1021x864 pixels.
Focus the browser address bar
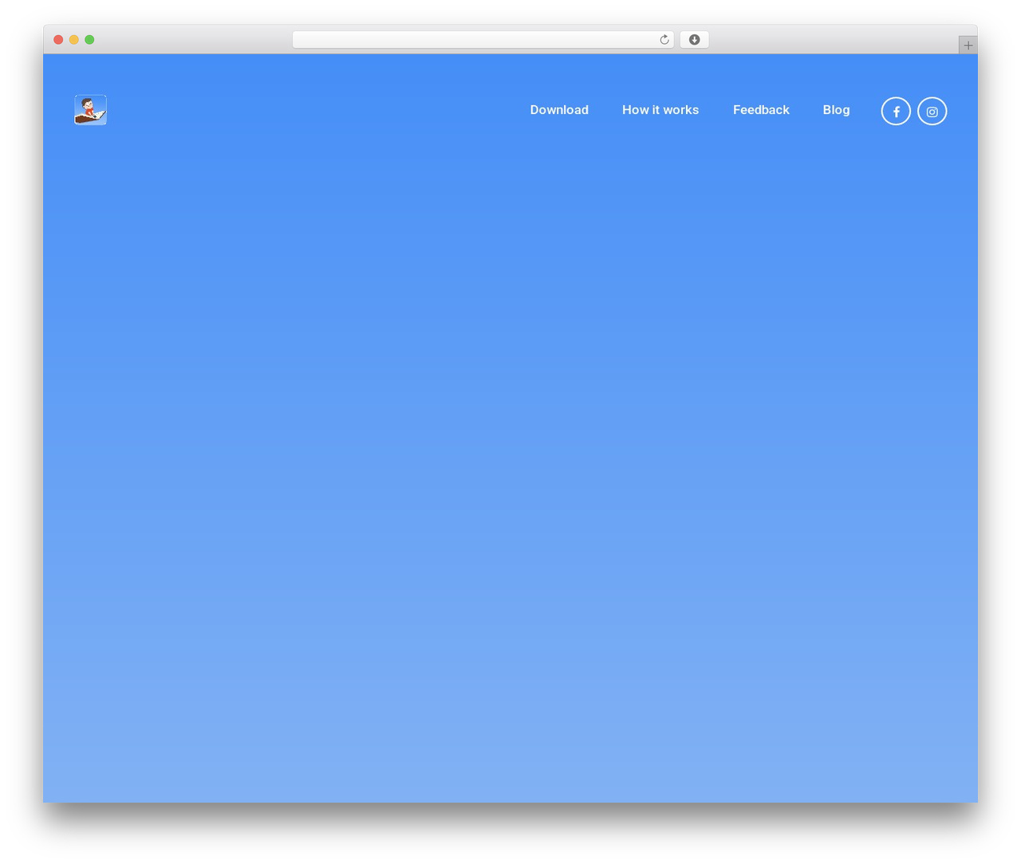pos(483,40)
